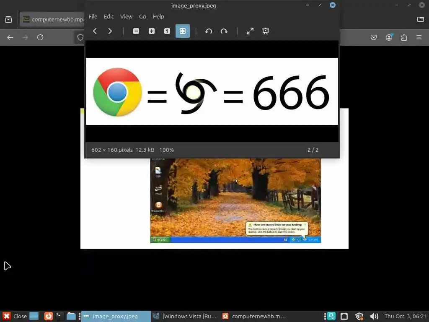Rotate image counterclockwise
The width and height of the screenshot is (429, 322).
tap(209, 31)
